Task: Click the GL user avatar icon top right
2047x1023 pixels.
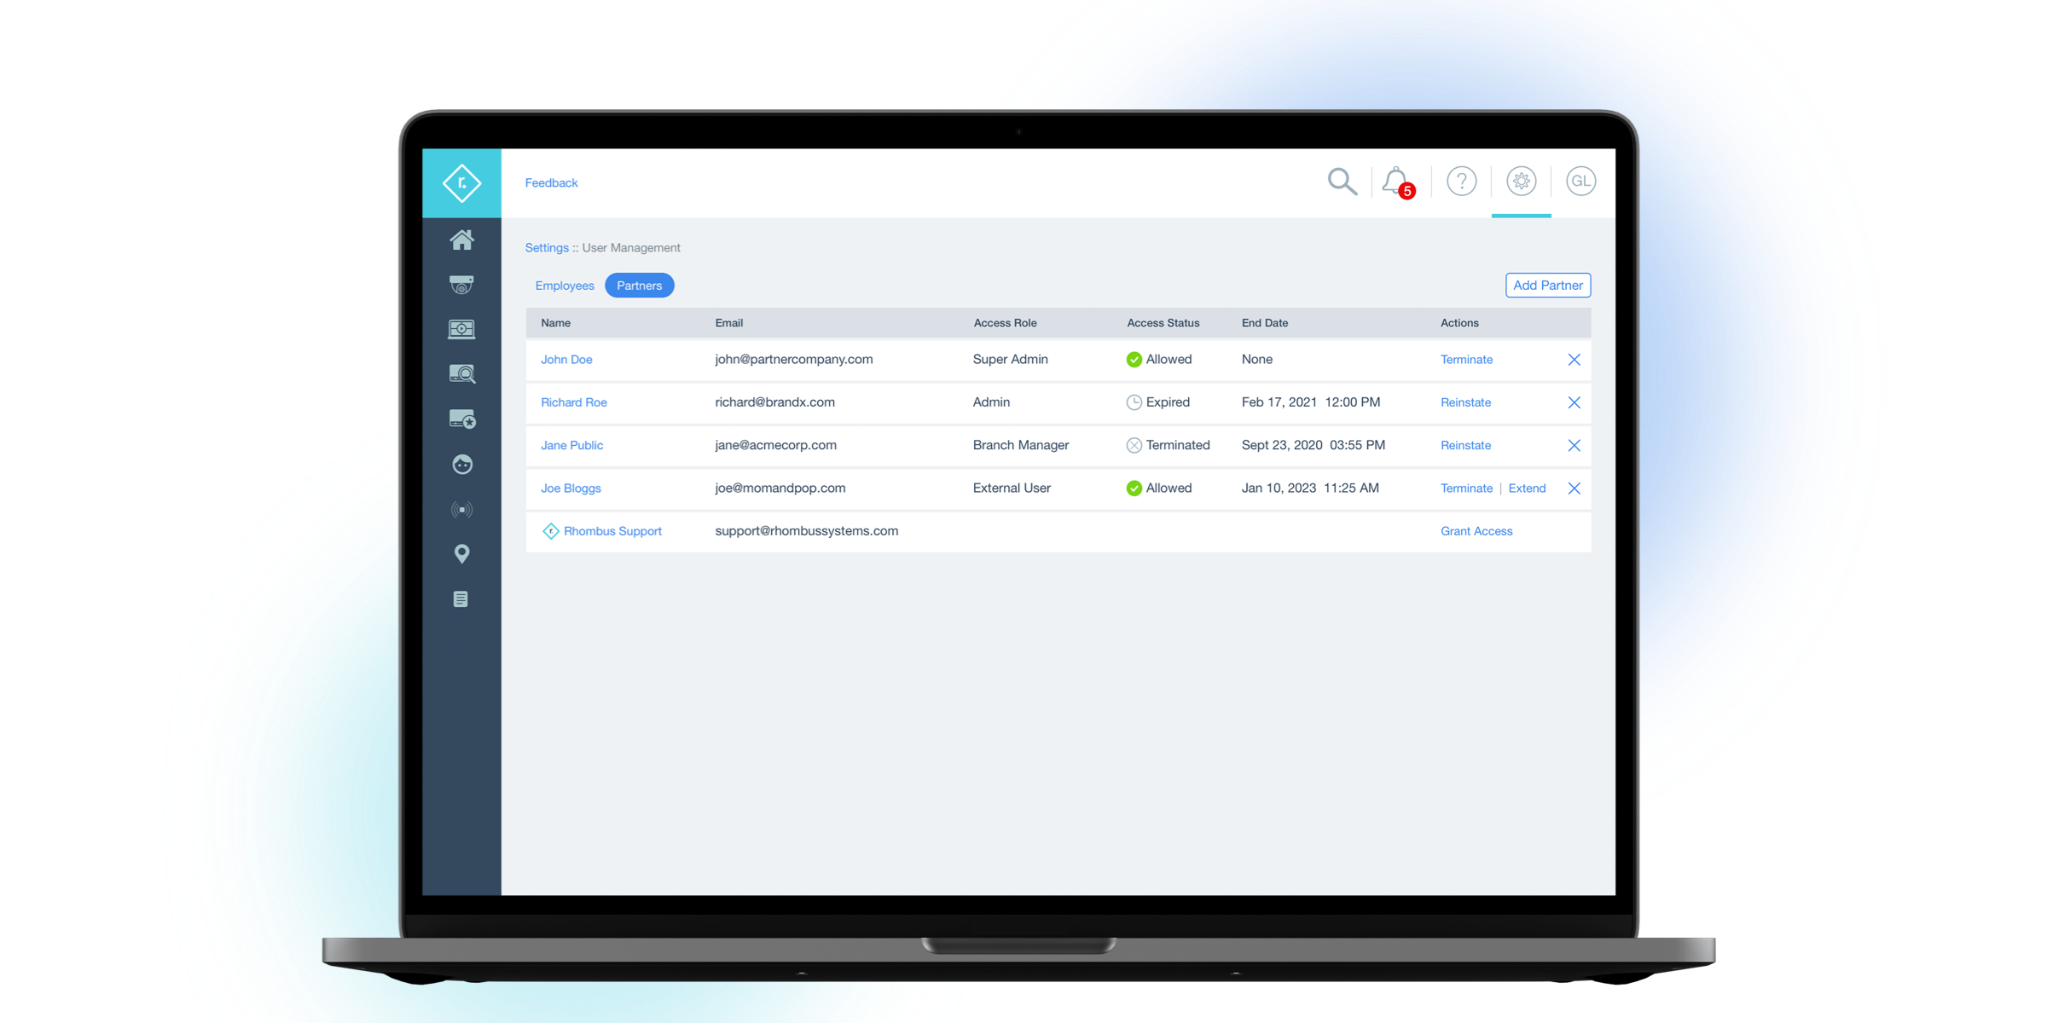Action: coord(1581,180)
